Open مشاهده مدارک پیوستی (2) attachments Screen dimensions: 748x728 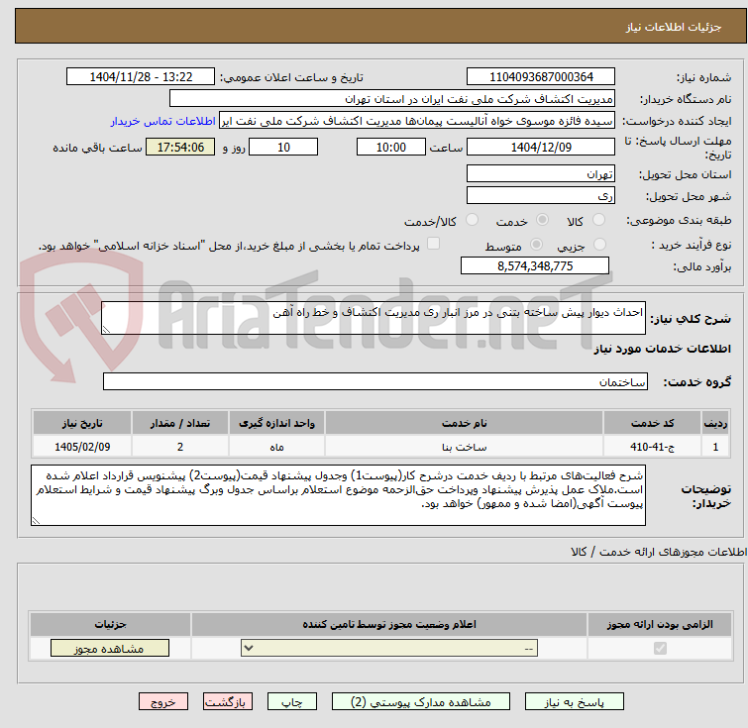coord(421,702)
